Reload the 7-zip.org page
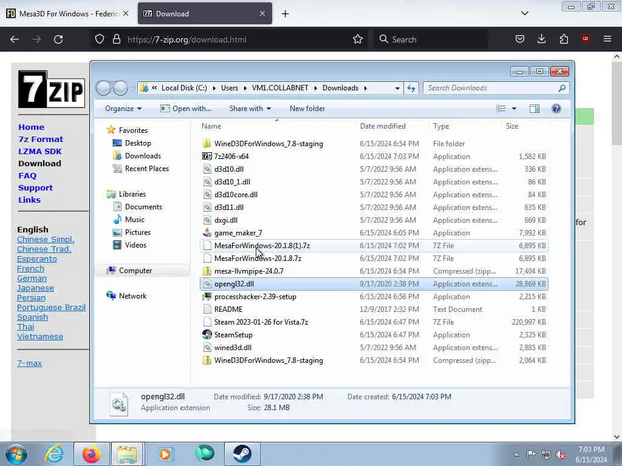This screenshot has width=622, height=466. point(58,39)
